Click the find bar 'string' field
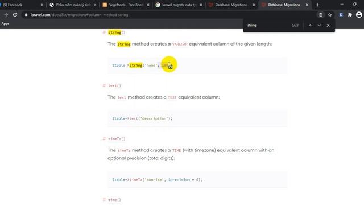364x205 pixels. click(267, 25)
